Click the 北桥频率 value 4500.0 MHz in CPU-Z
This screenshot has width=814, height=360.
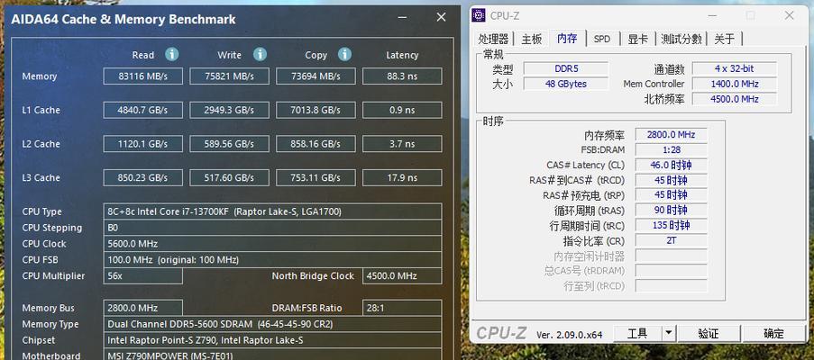click(x=734, y=99)
